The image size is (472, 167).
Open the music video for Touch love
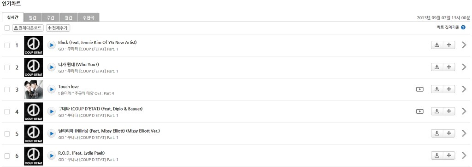click(419, 89)
